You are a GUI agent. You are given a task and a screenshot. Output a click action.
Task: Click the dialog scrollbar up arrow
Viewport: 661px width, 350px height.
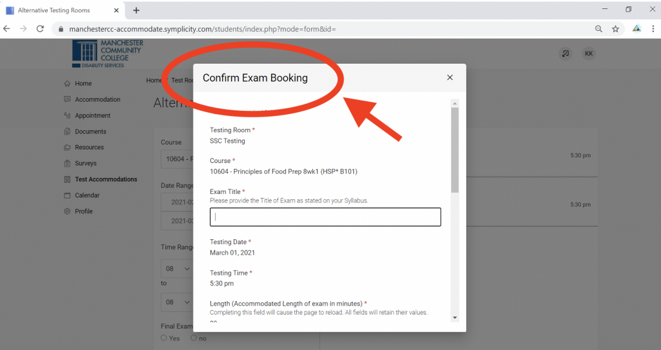(x=455, y=103)
